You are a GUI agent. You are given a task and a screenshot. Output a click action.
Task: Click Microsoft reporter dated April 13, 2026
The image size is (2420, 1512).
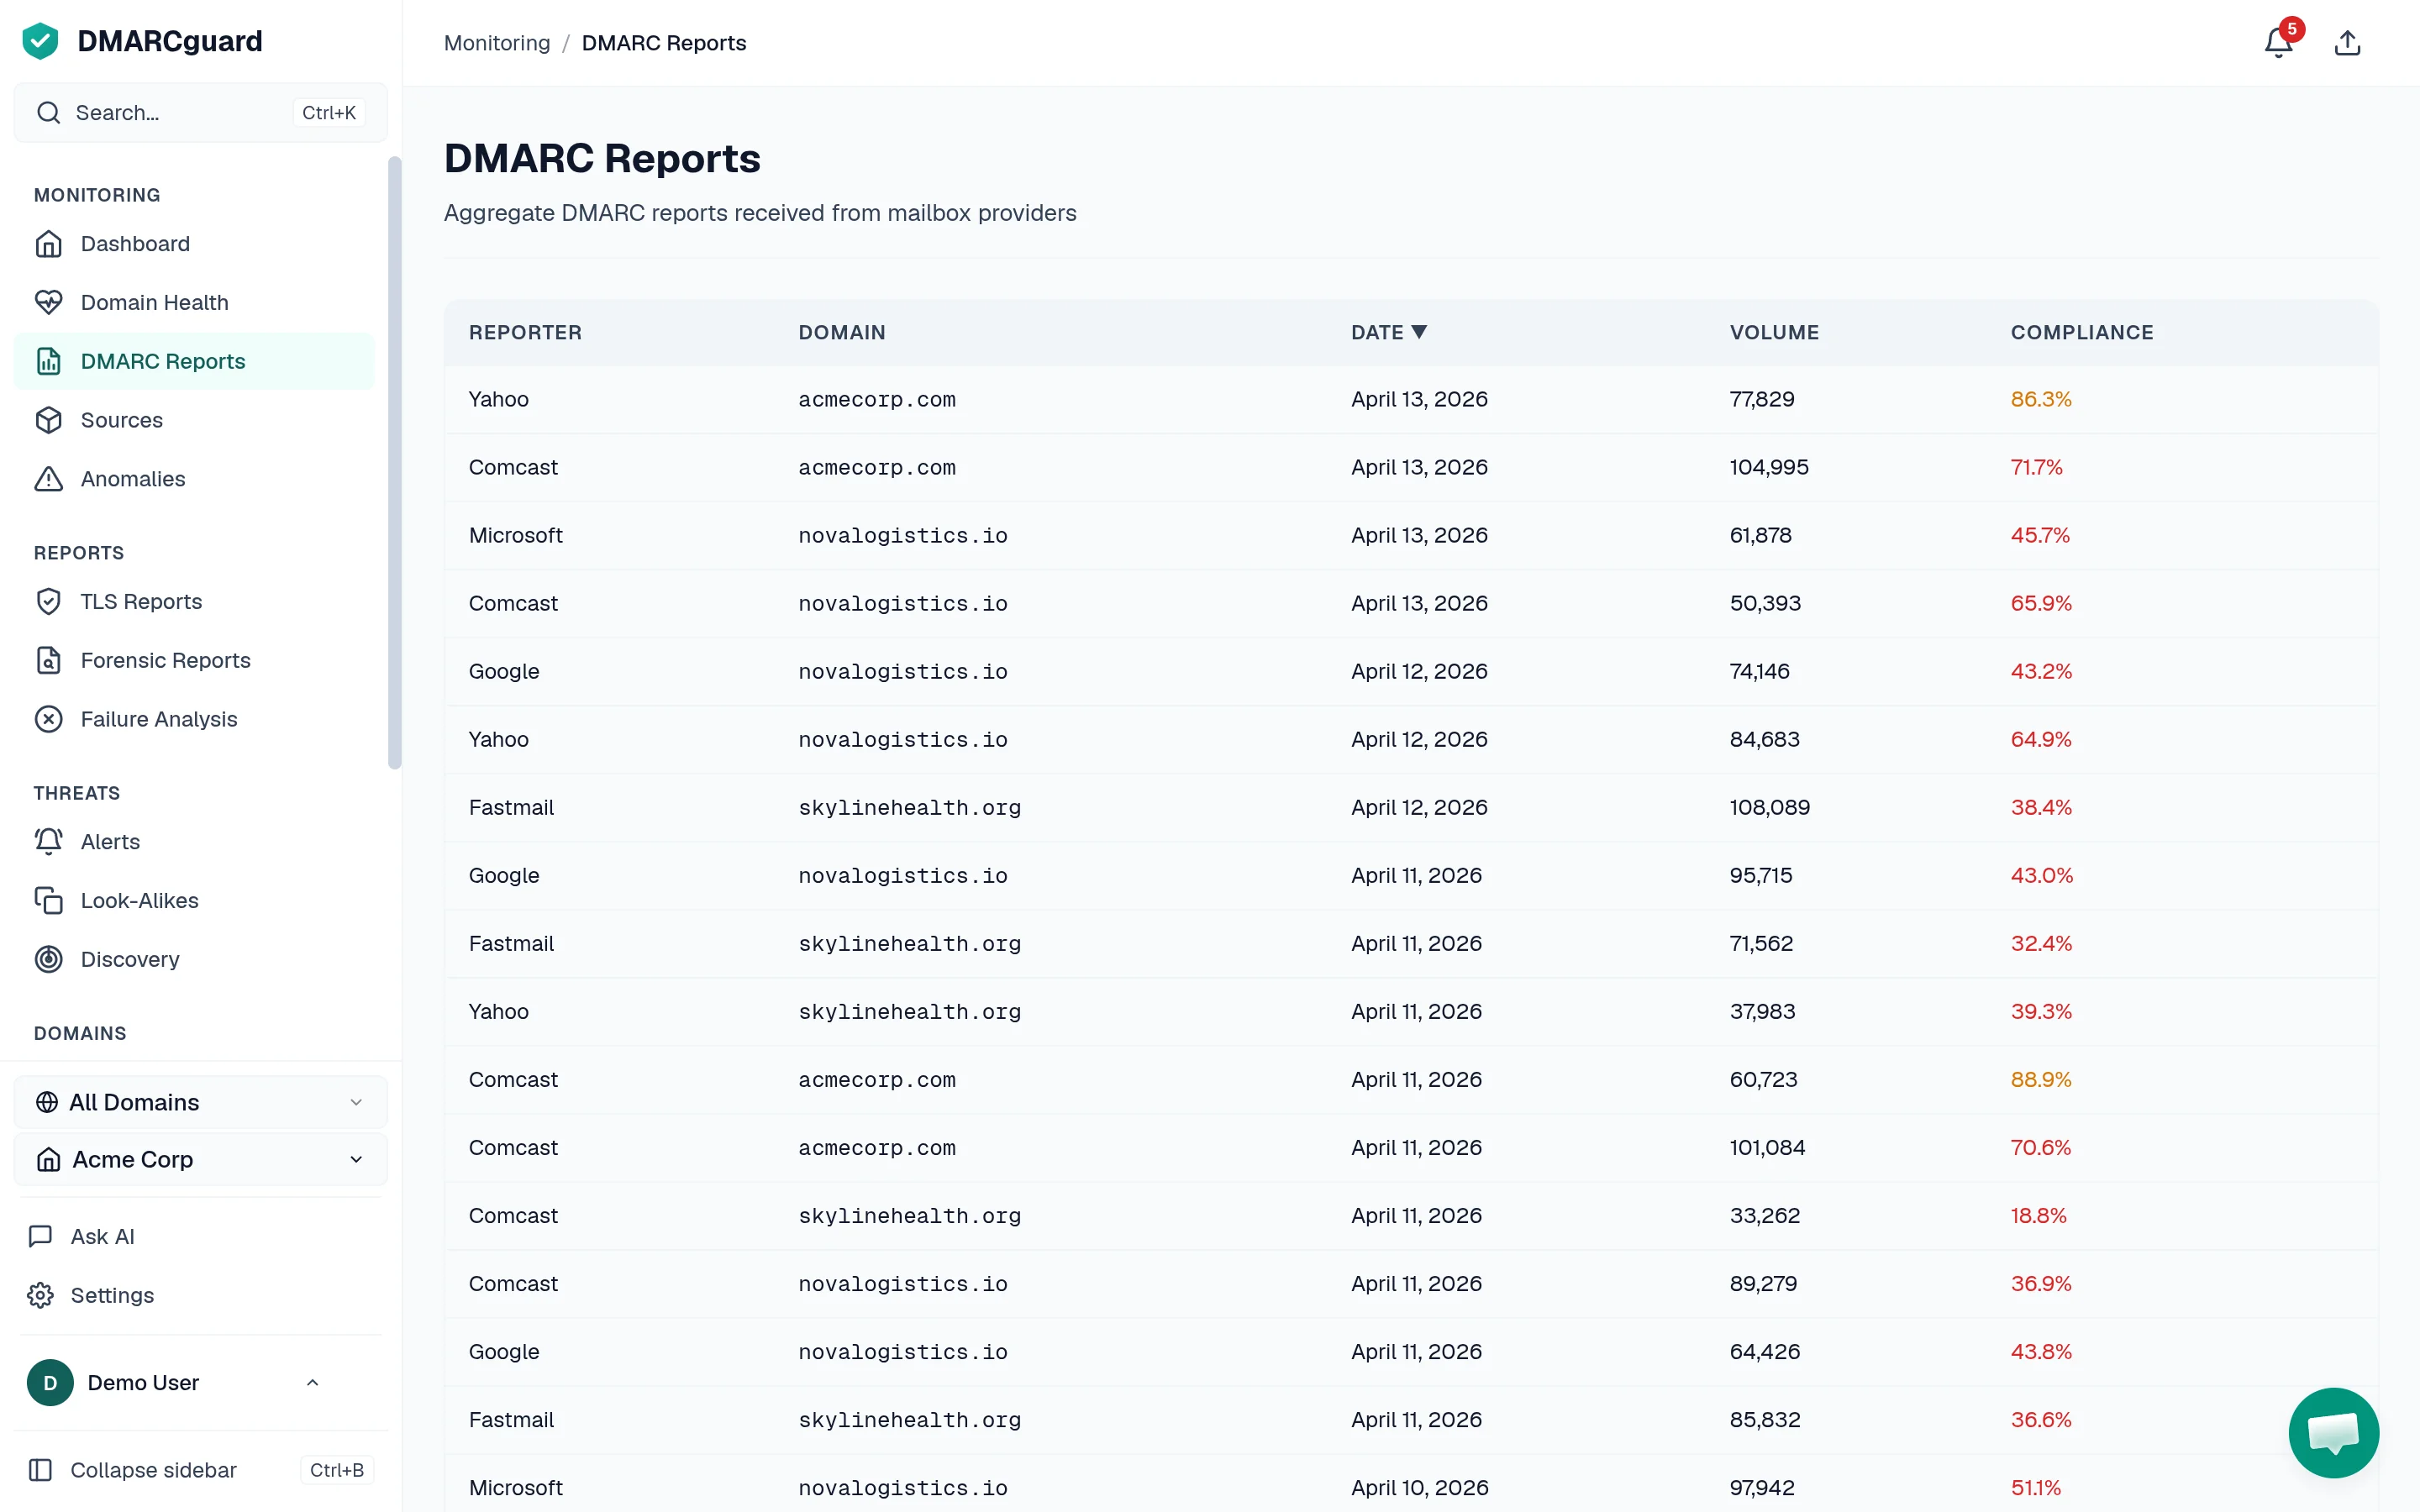516,535
